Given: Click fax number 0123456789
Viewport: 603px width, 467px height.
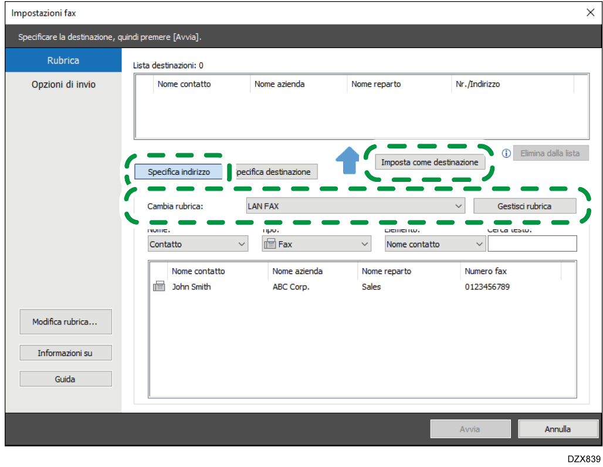Looking at the screenshot, I should [487, 286].
